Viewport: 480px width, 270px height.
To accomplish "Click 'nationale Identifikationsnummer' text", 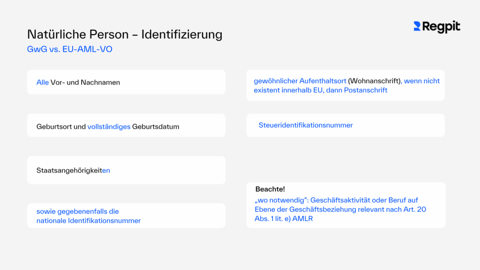I will point(89,221).
